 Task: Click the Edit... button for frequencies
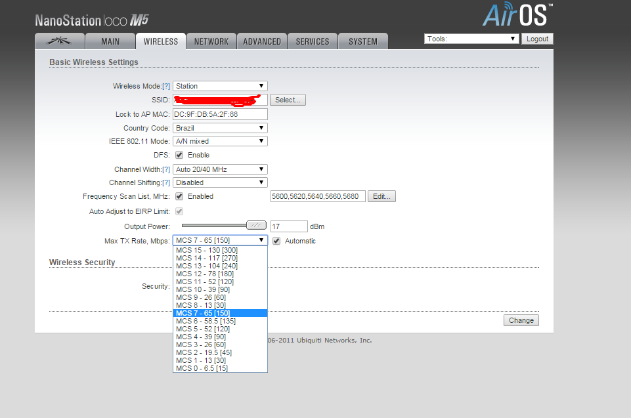(x=381, y=196)
